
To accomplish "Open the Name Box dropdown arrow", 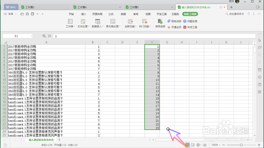I will [x=32, y=36].
